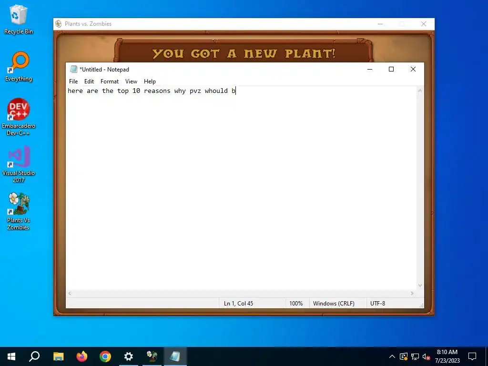Launch Google Chrome from the taskbar
Image resolution: width=488 pixels, height=366 pixels.
105,356
